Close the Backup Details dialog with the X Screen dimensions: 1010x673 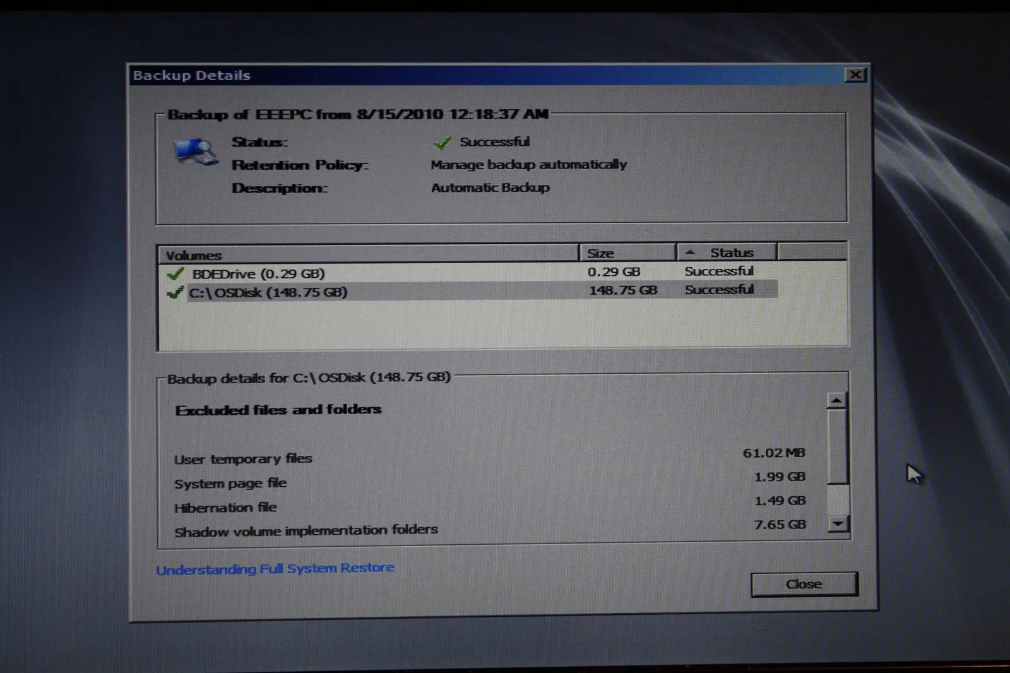pyautogui.click(x=855, y=75)
